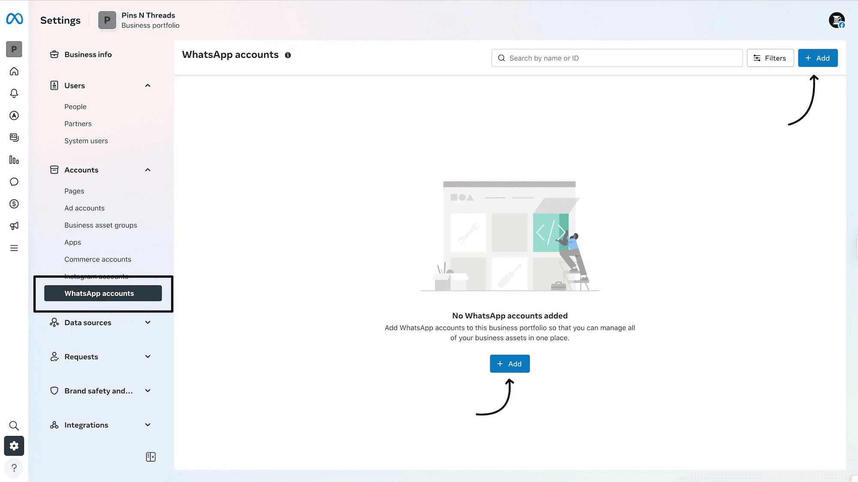Expand the Requests chevron
The height and width of the screenshot is (482, 858).
148,356
